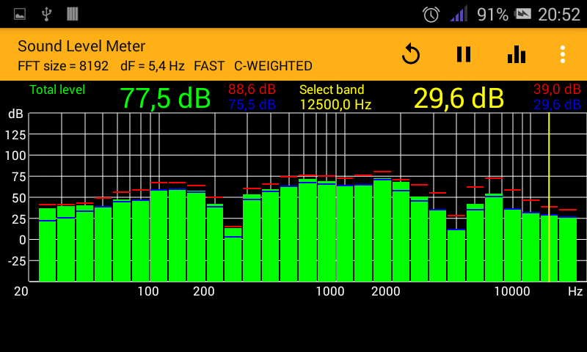The width and height of the screenshot is (587, 352).
Task: Tap the yellow 29,6 dB band reading
Action: click(459, 98)
